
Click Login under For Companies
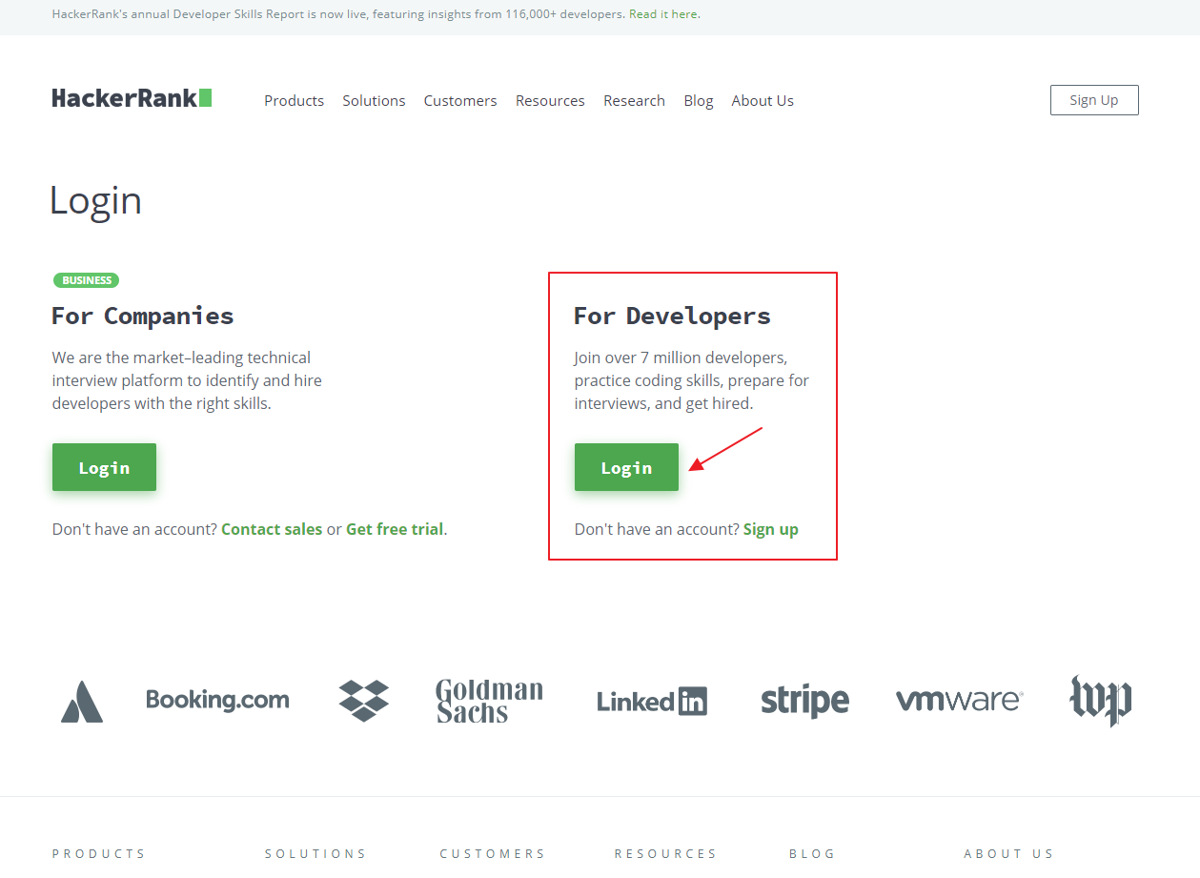pyautogui.click(x=104, y=467)
